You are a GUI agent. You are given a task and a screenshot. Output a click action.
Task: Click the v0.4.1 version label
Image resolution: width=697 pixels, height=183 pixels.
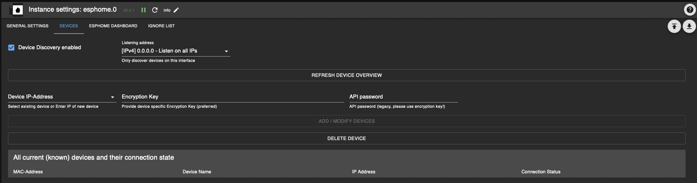pos(129,10)
